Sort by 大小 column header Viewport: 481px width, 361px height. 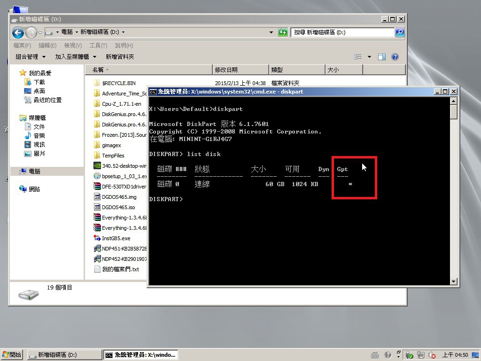pyautogui.click(x=344, y=70)
